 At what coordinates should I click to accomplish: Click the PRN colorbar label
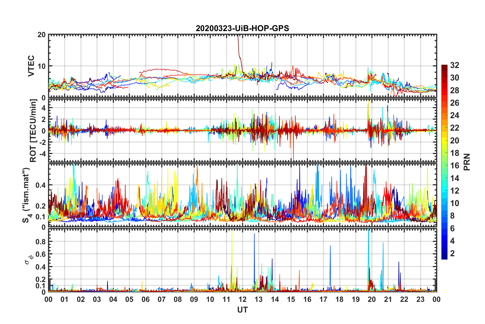(467, 162)
